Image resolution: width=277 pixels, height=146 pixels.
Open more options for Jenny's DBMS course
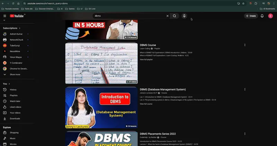[245, 89]
